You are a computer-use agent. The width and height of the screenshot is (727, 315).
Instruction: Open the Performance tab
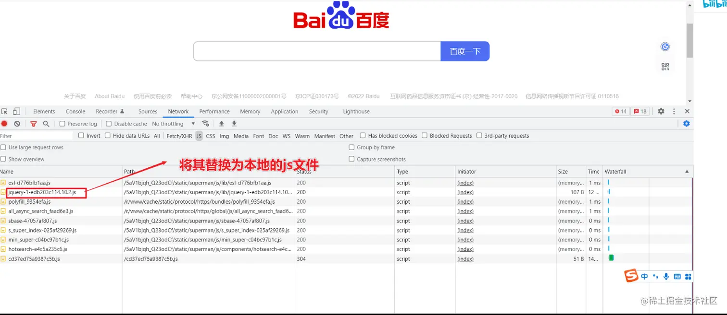(x=214, y=111)
